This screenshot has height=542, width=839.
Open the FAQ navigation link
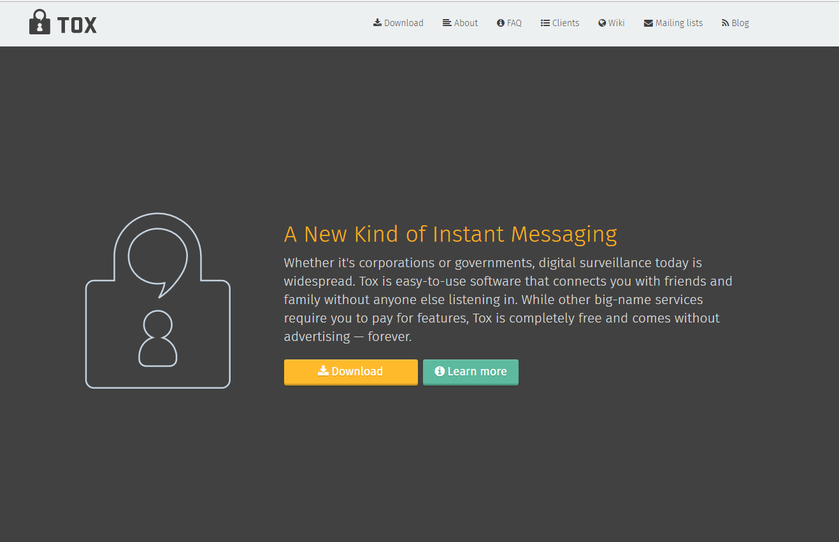click(514, 23)
